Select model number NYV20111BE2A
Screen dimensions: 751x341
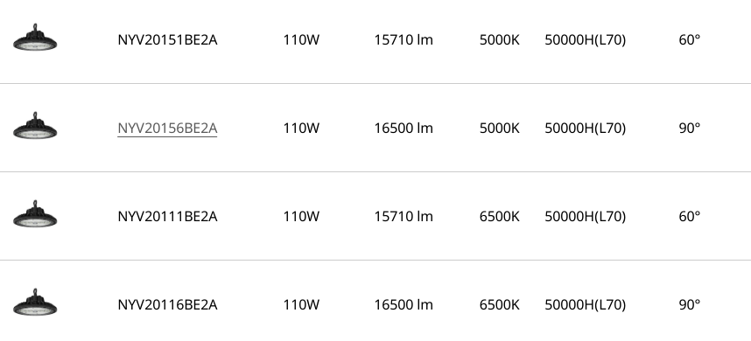point(167,217)
